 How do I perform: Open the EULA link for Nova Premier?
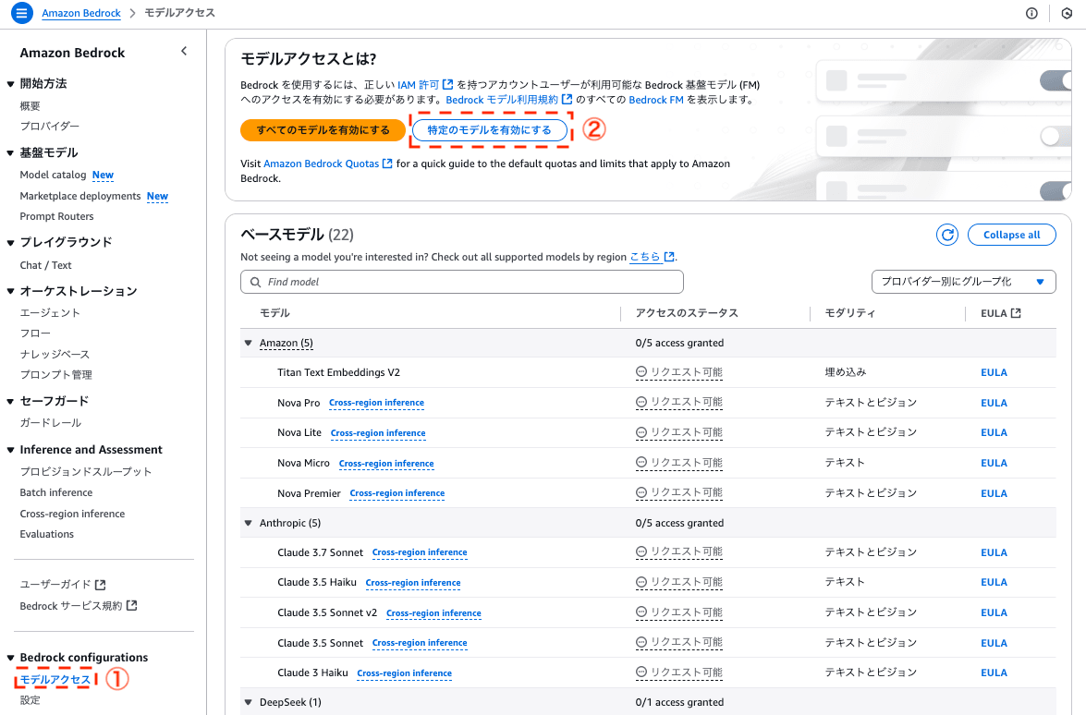pyautogui.click(x=994, y=492)
